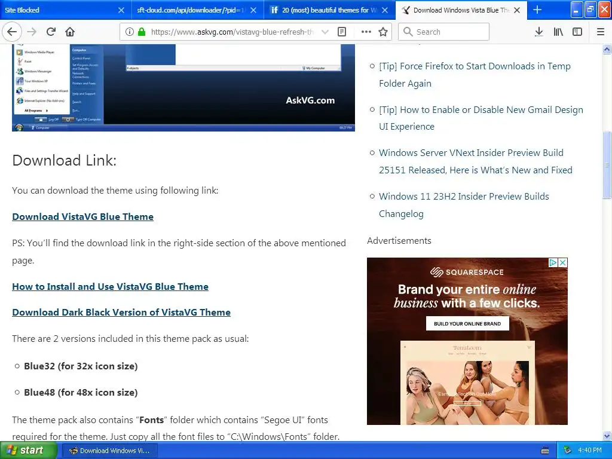
Task: Click Blue32 (for 32x icon size) item
Action: (81, 366)
